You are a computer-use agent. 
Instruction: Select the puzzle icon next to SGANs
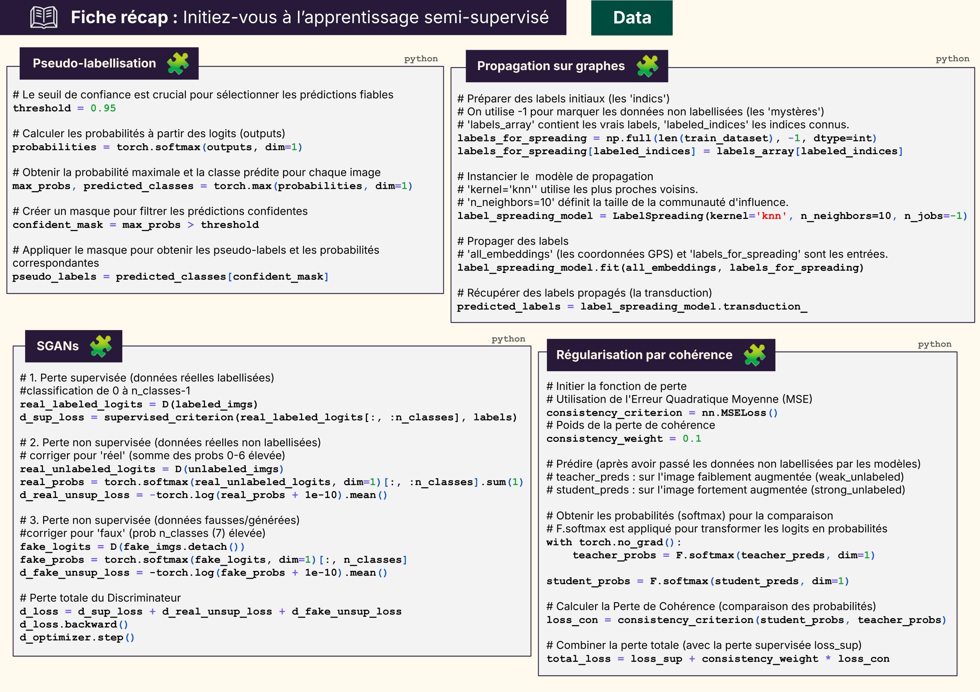[x=101, y=345]
